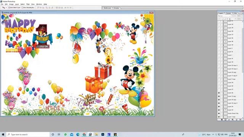Open the File menu
The width and height of the screenshot is (244, 137).
[2, 4]
